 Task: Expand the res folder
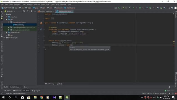6,35
